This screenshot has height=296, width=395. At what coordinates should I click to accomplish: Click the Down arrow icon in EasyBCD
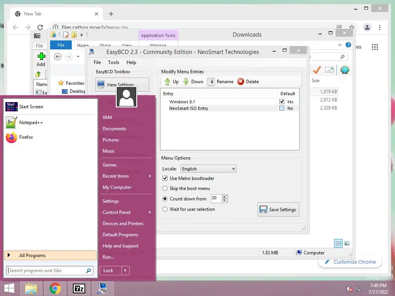pyautogui.click(x=186, y=82)
